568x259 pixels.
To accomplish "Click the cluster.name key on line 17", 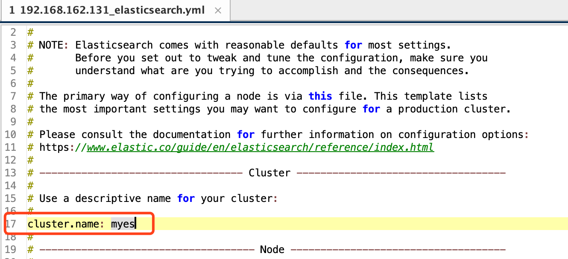I will point(64,224).
